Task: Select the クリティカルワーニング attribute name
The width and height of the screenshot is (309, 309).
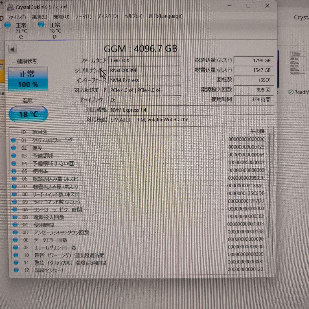Action: click(52, 140)
